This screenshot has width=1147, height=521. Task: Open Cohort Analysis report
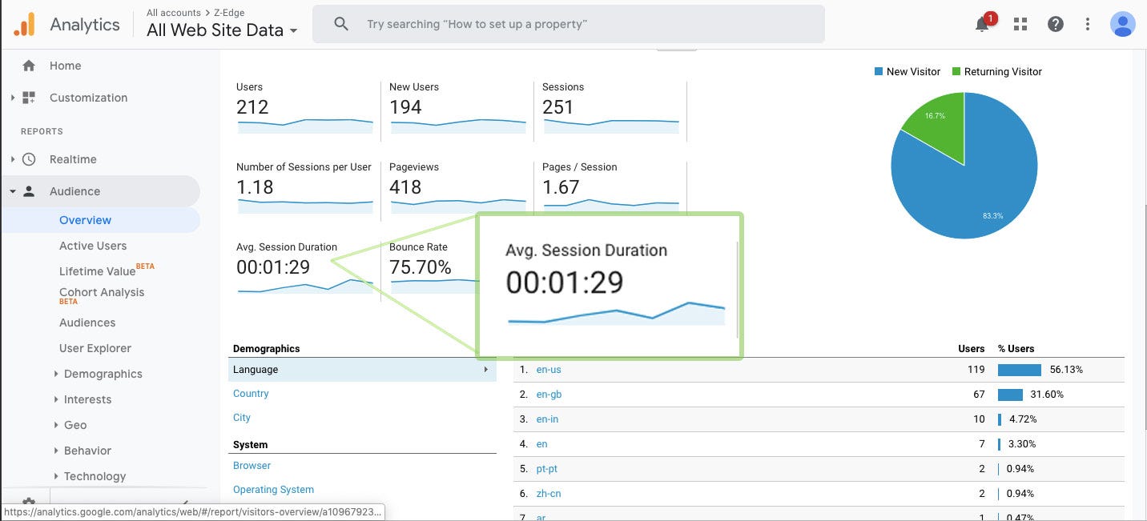click(102, 292)
